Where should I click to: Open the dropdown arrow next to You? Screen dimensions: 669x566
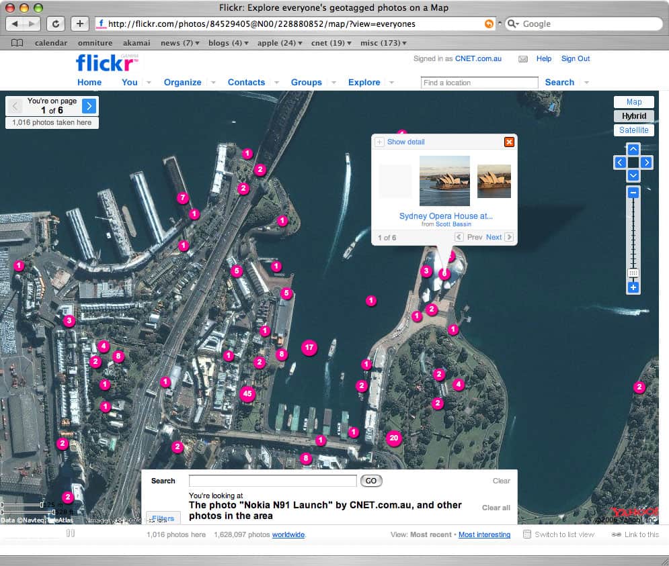149,83
